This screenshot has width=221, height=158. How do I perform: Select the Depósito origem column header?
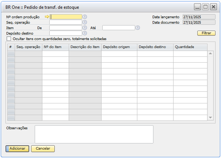[x=119, y=47]
